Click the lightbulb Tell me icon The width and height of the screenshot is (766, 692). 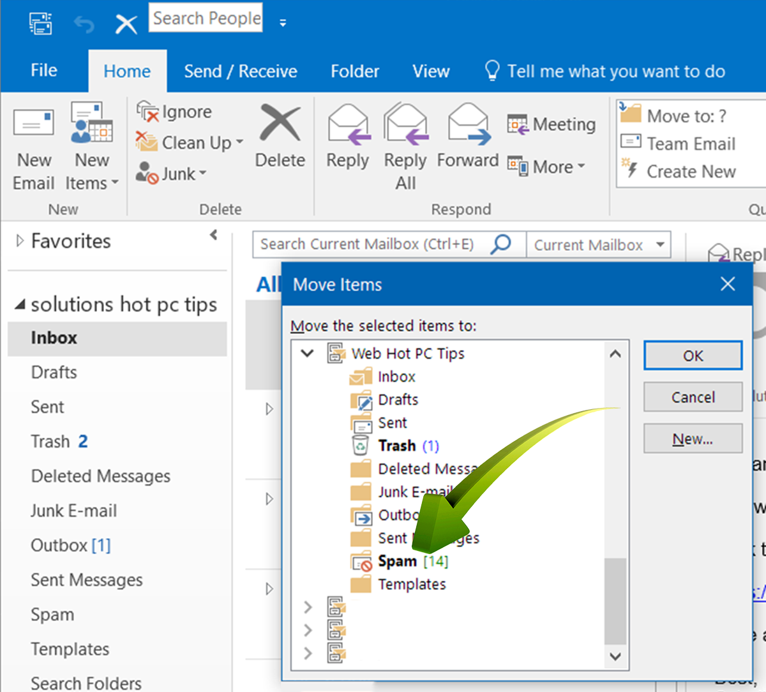[492, 71]
